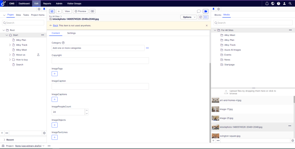The height and width of the screenshot is (149, 295).
Task: Open the Project primary drafts dropdown
Action: [x=30, y=146]
